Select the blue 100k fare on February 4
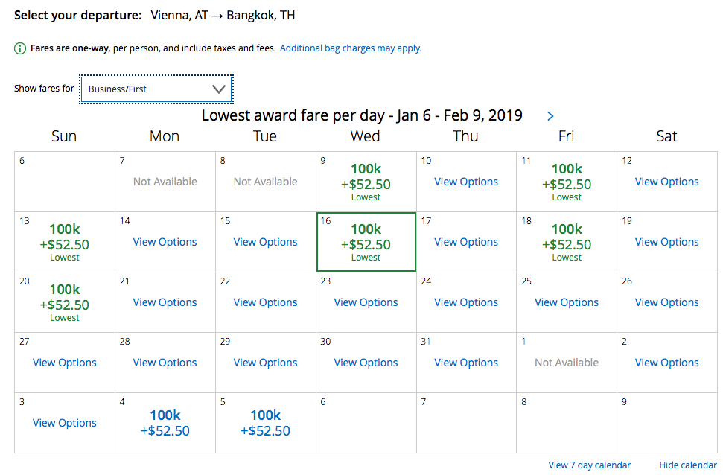Screen dimensions: 723x475 coord(165,423)
